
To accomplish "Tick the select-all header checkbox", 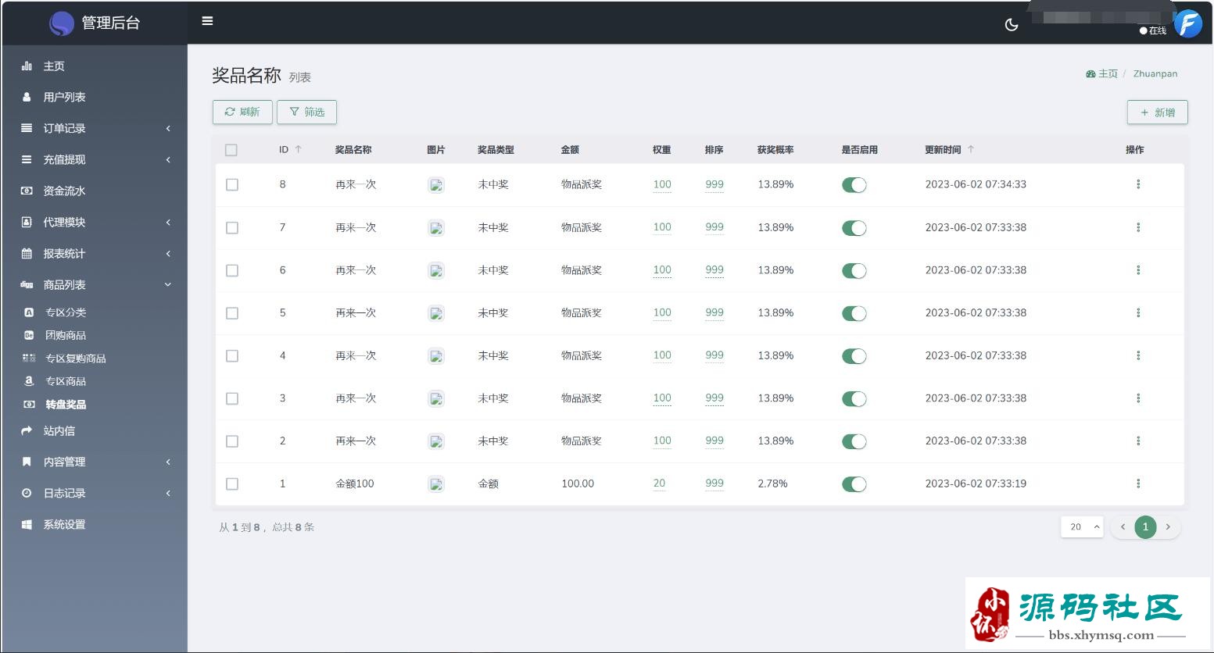I will tap(231, 150).
